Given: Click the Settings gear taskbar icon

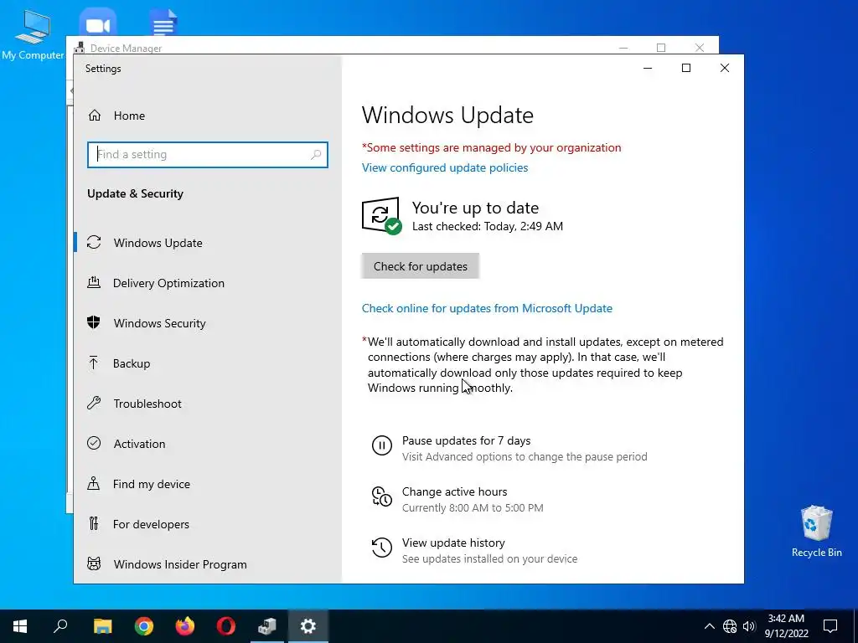Looking at the screenshot, I should click(x=308, y=626).
